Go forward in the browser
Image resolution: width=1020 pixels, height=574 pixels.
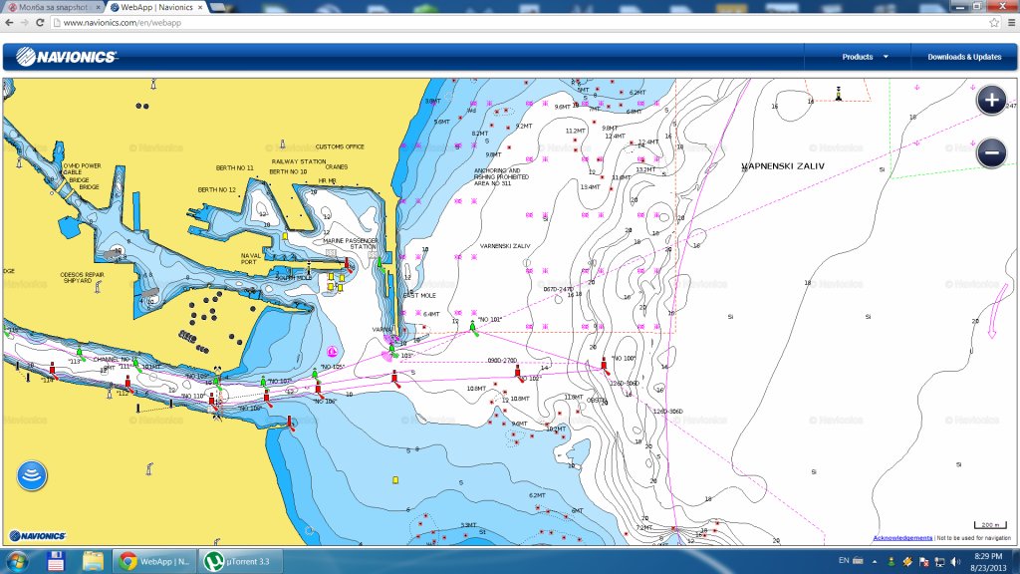25,23
